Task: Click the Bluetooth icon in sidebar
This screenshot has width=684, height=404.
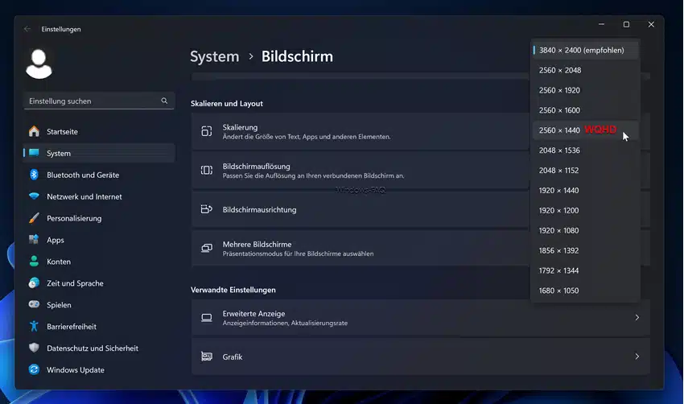Action: point(34,175)
